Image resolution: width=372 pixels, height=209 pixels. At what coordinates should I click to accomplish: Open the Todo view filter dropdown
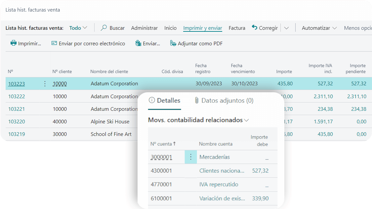tap(78, 28)
